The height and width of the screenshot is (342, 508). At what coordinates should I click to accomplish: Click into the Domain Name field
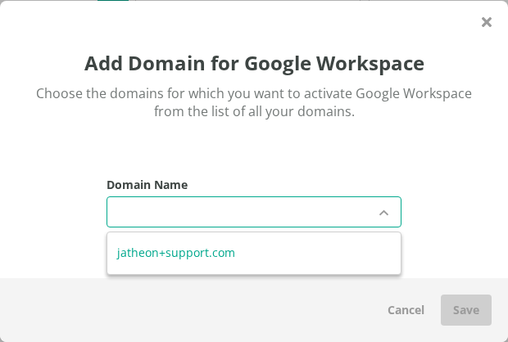click(254, 212)
